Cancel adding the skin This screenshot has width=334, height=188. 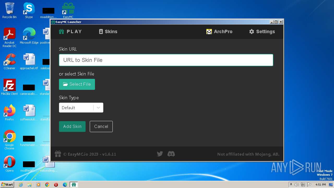click(101, 126)
